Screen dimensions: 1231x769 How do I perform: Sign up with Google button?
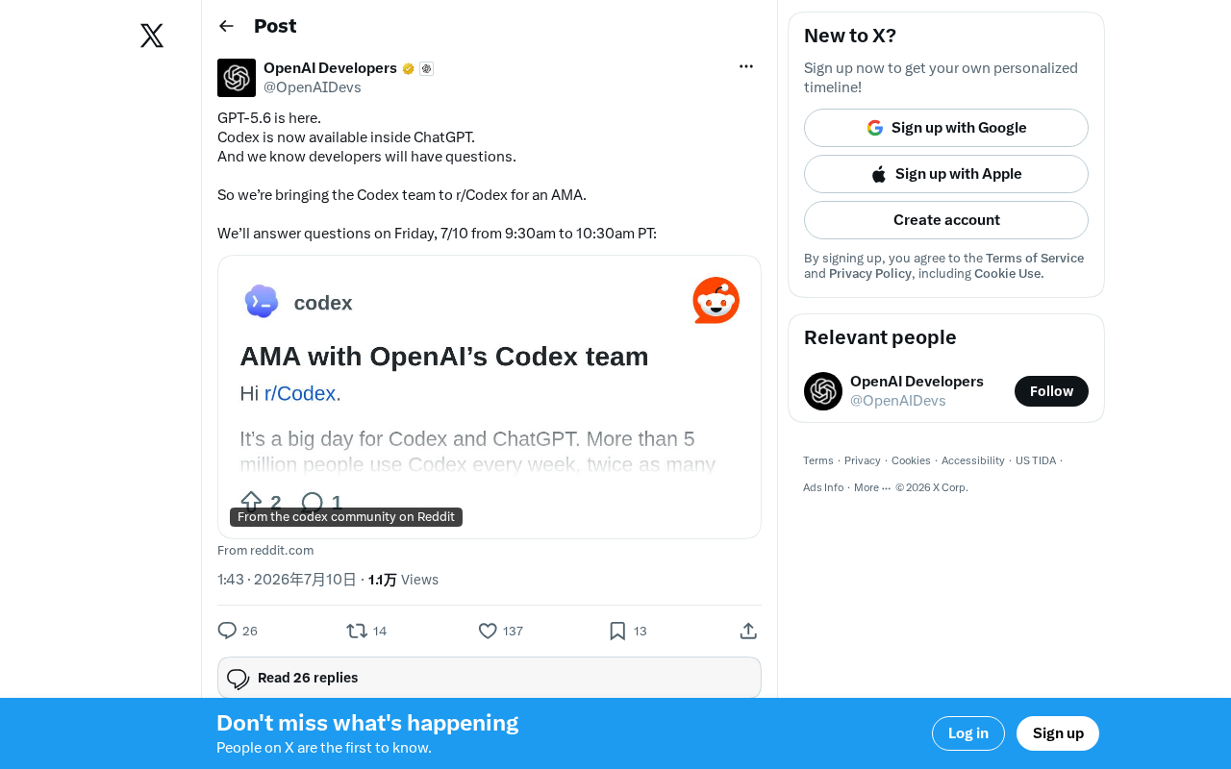click(x=946, y=128)
